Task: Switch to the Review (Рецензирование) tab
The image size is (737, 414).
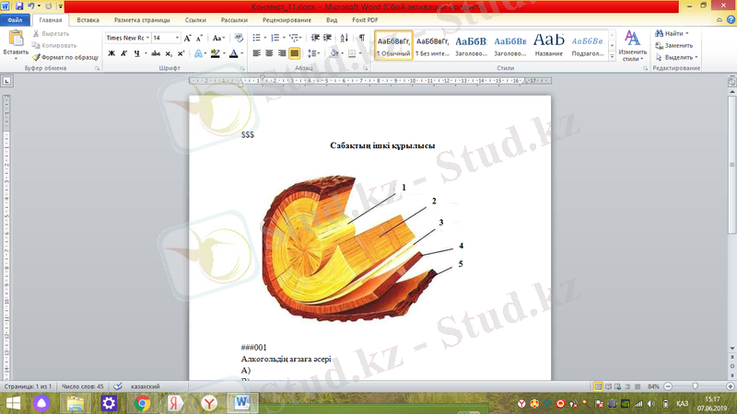Action: [287, 20]
